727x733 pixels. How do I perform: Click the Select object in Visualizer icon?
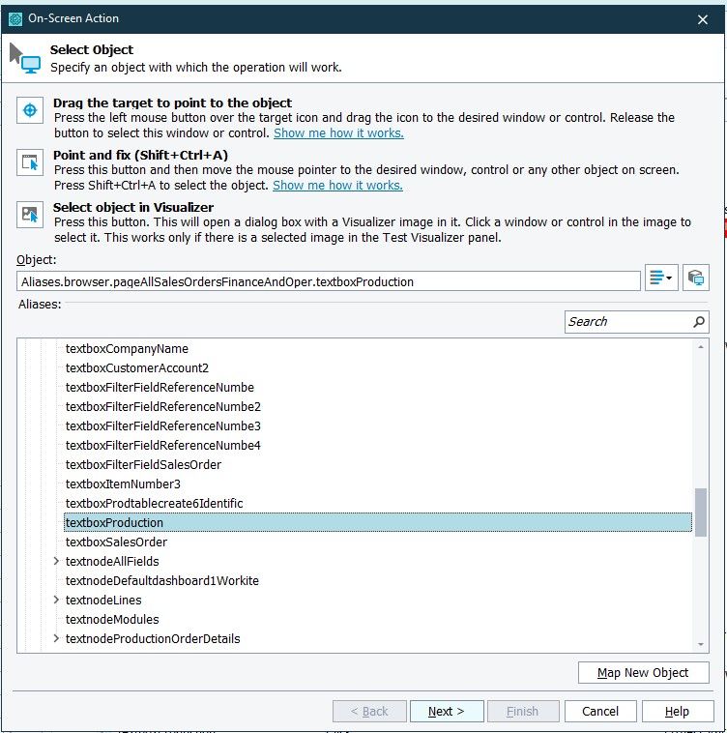pos(30,215)
